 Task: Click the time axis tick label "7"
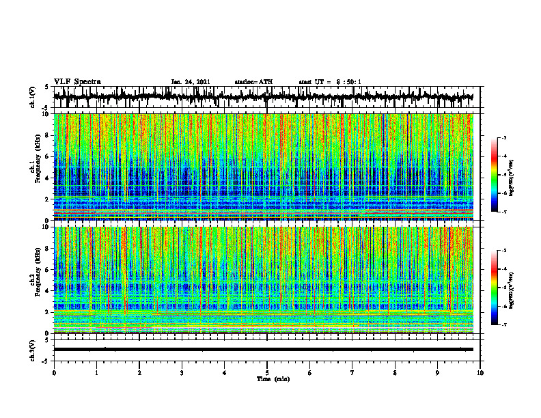coord(352,373)
